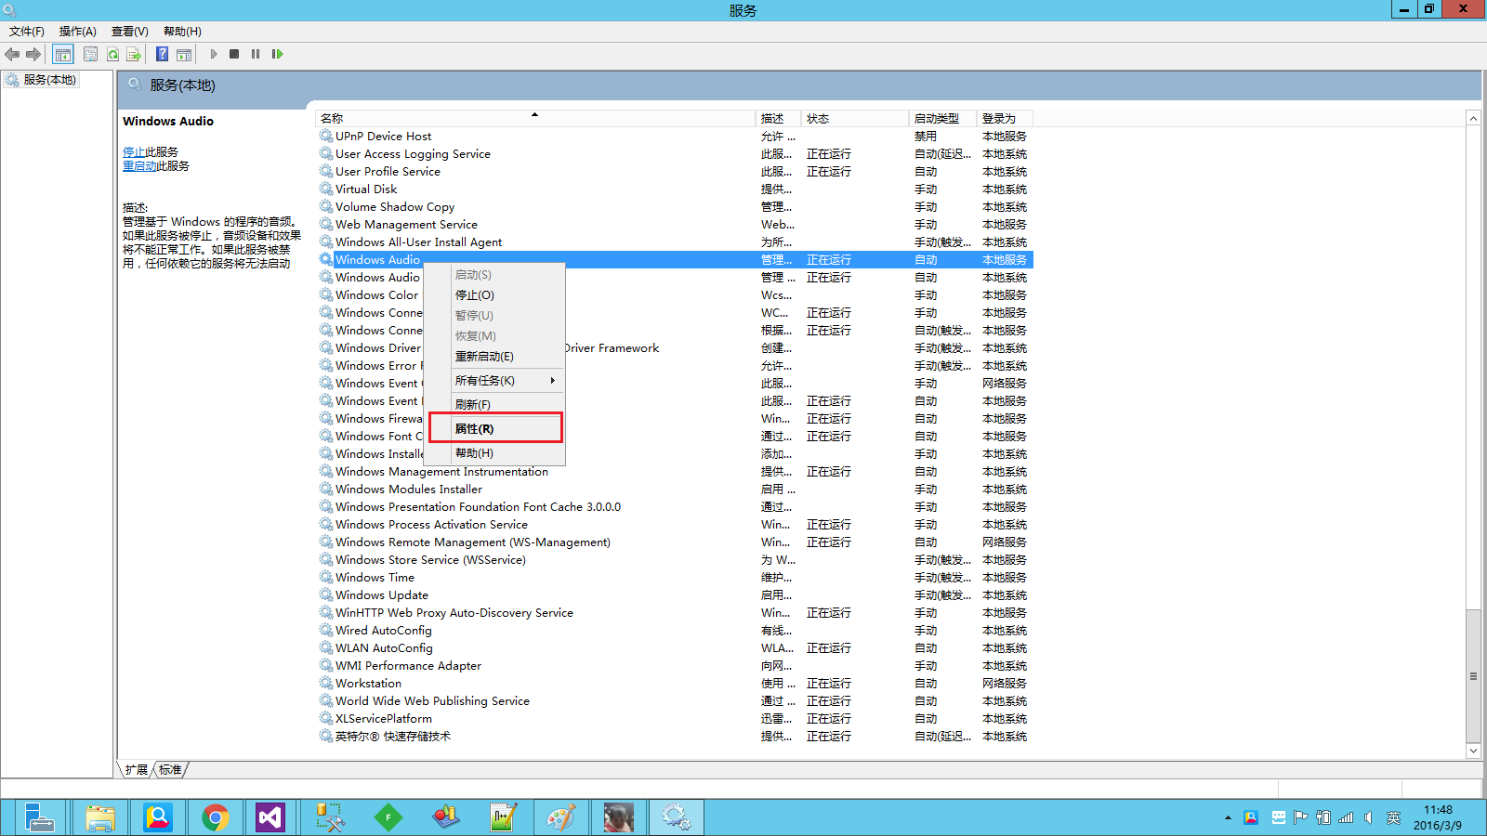The image size is (1487, 836).
Task: Choose 刷新(F) in context menu
Action: [494, 405]
